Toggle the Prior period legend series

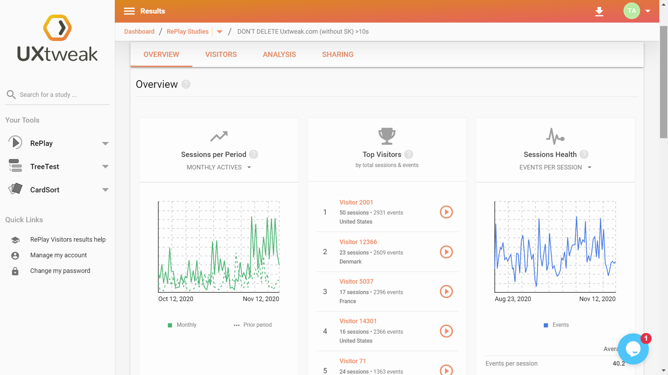[253, 325]
